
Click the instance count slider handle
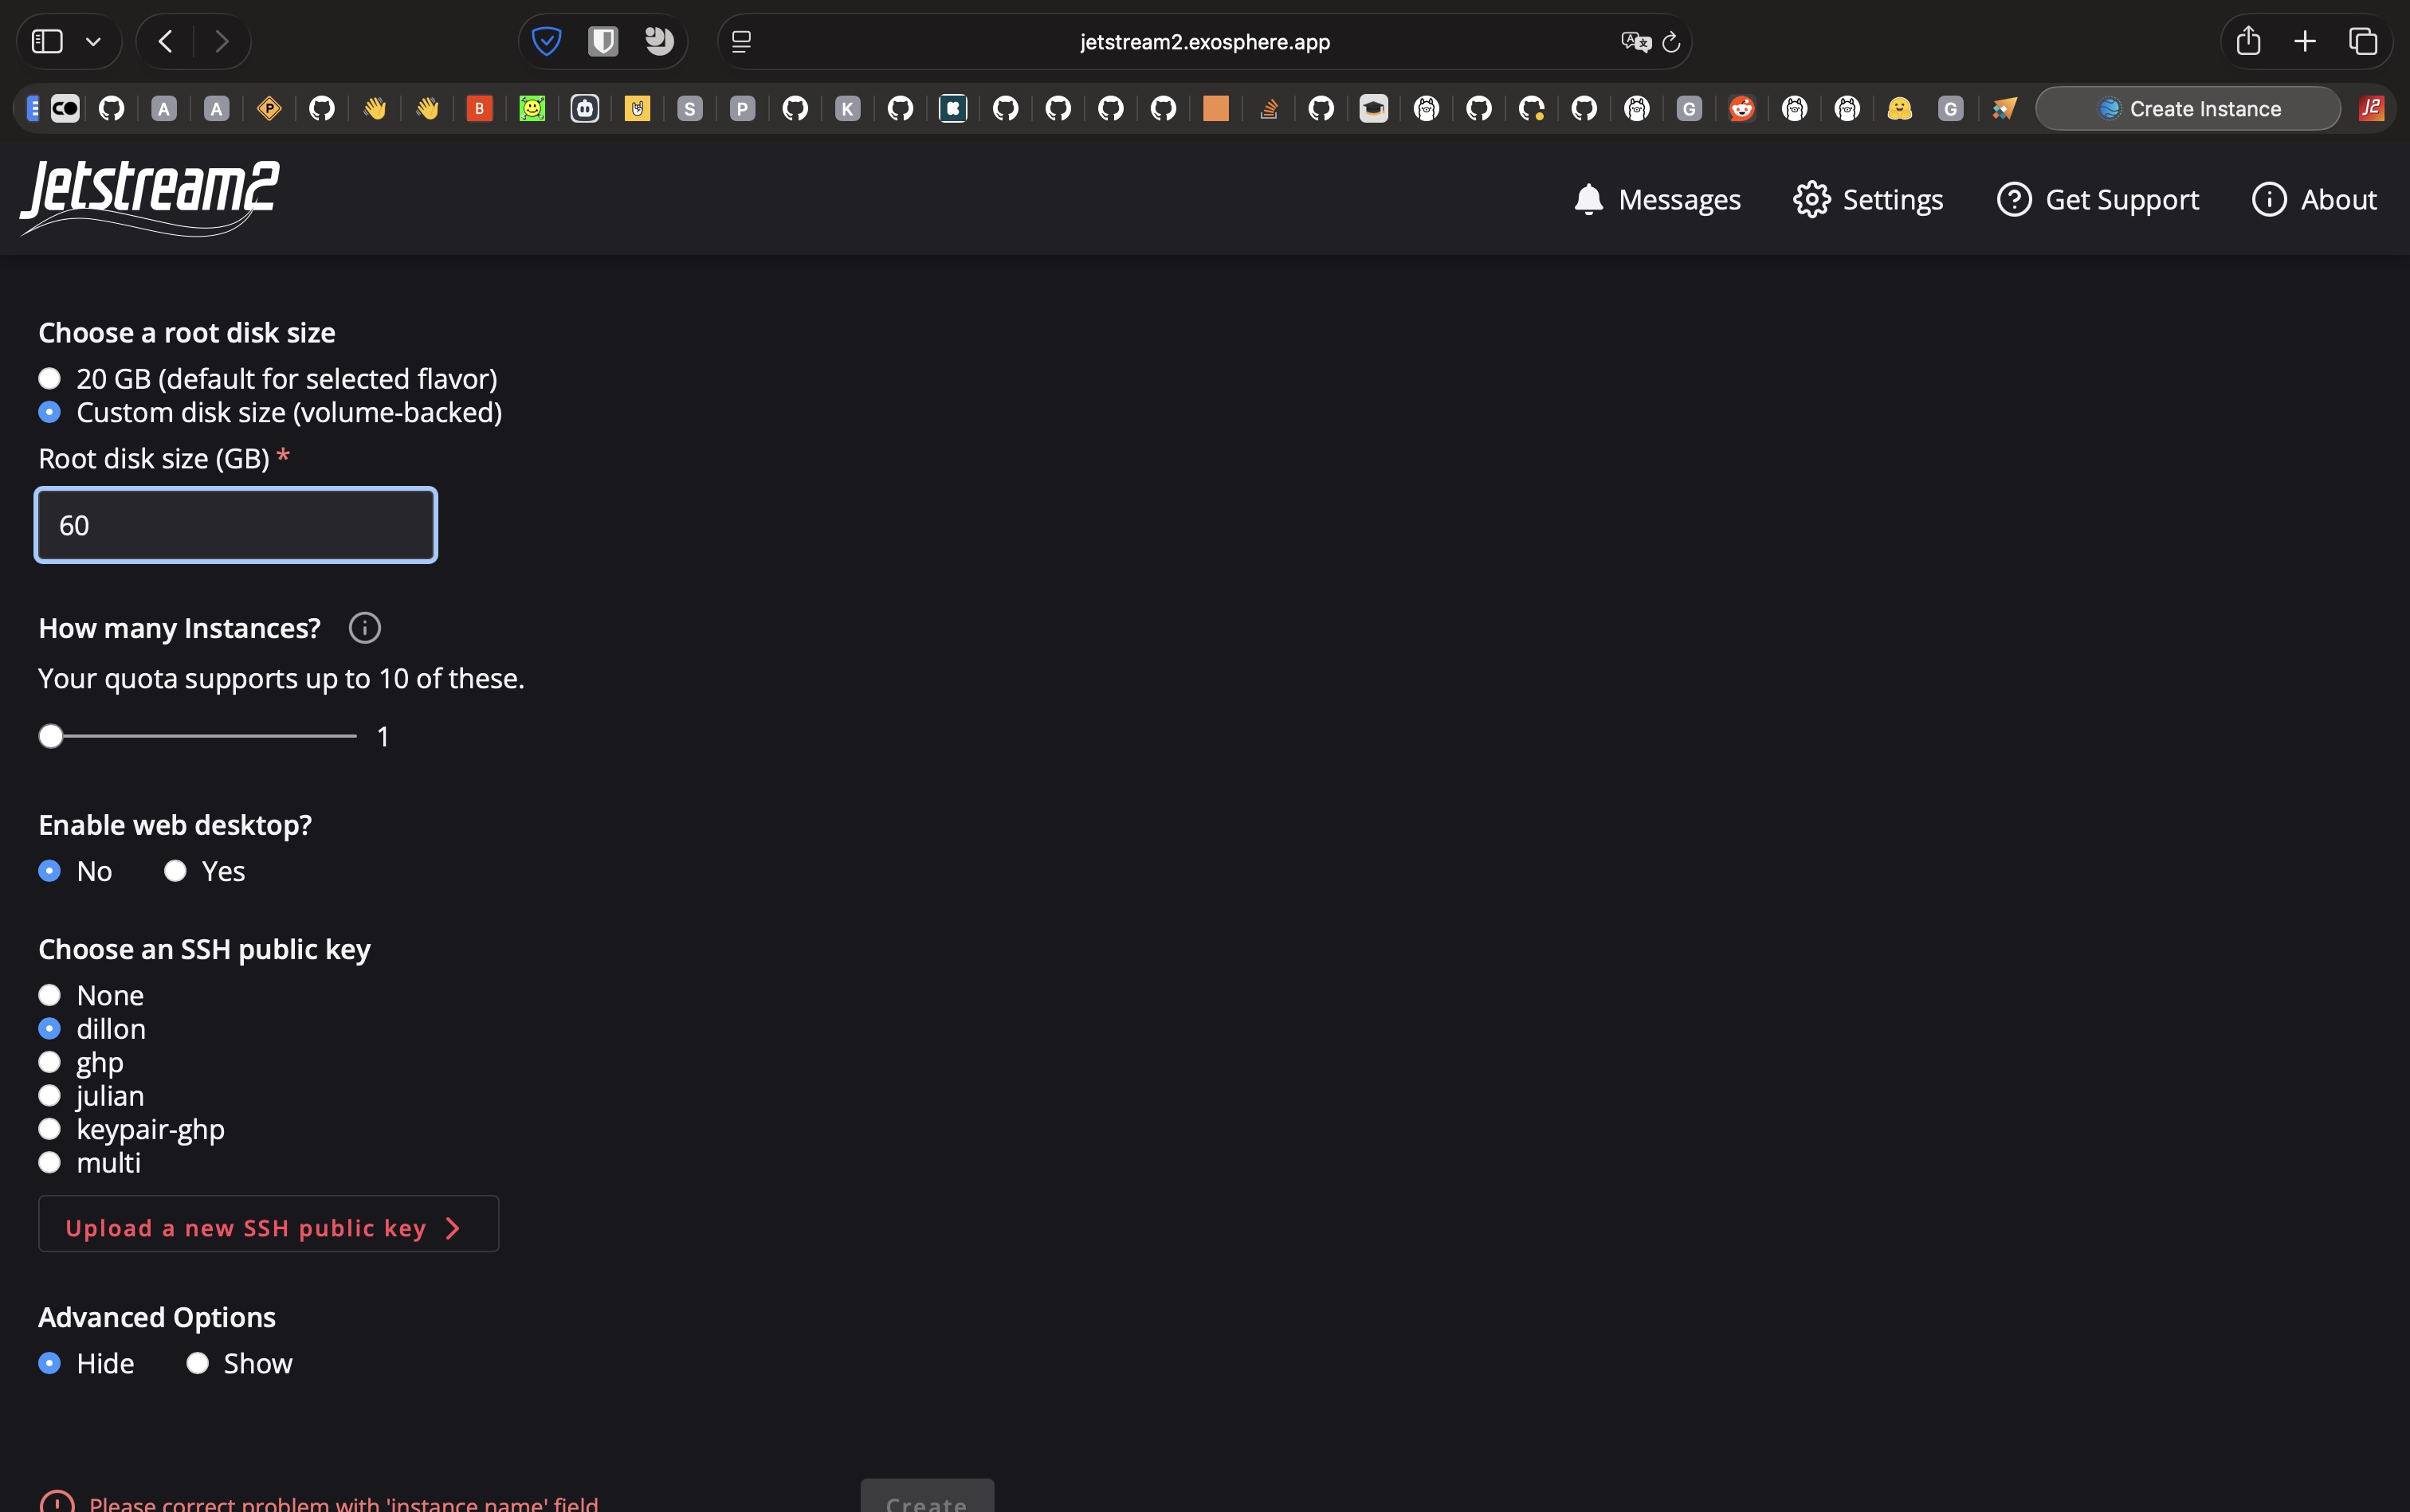click(x=51, y=736)
